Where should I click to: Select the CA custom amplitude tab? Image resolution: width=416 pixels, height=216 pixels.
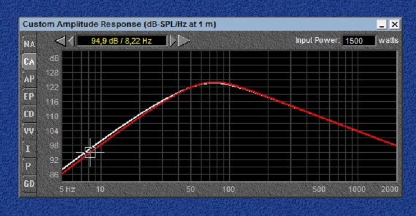(29, 62)
